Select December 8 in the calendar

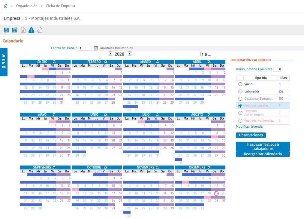click(188, 186)
